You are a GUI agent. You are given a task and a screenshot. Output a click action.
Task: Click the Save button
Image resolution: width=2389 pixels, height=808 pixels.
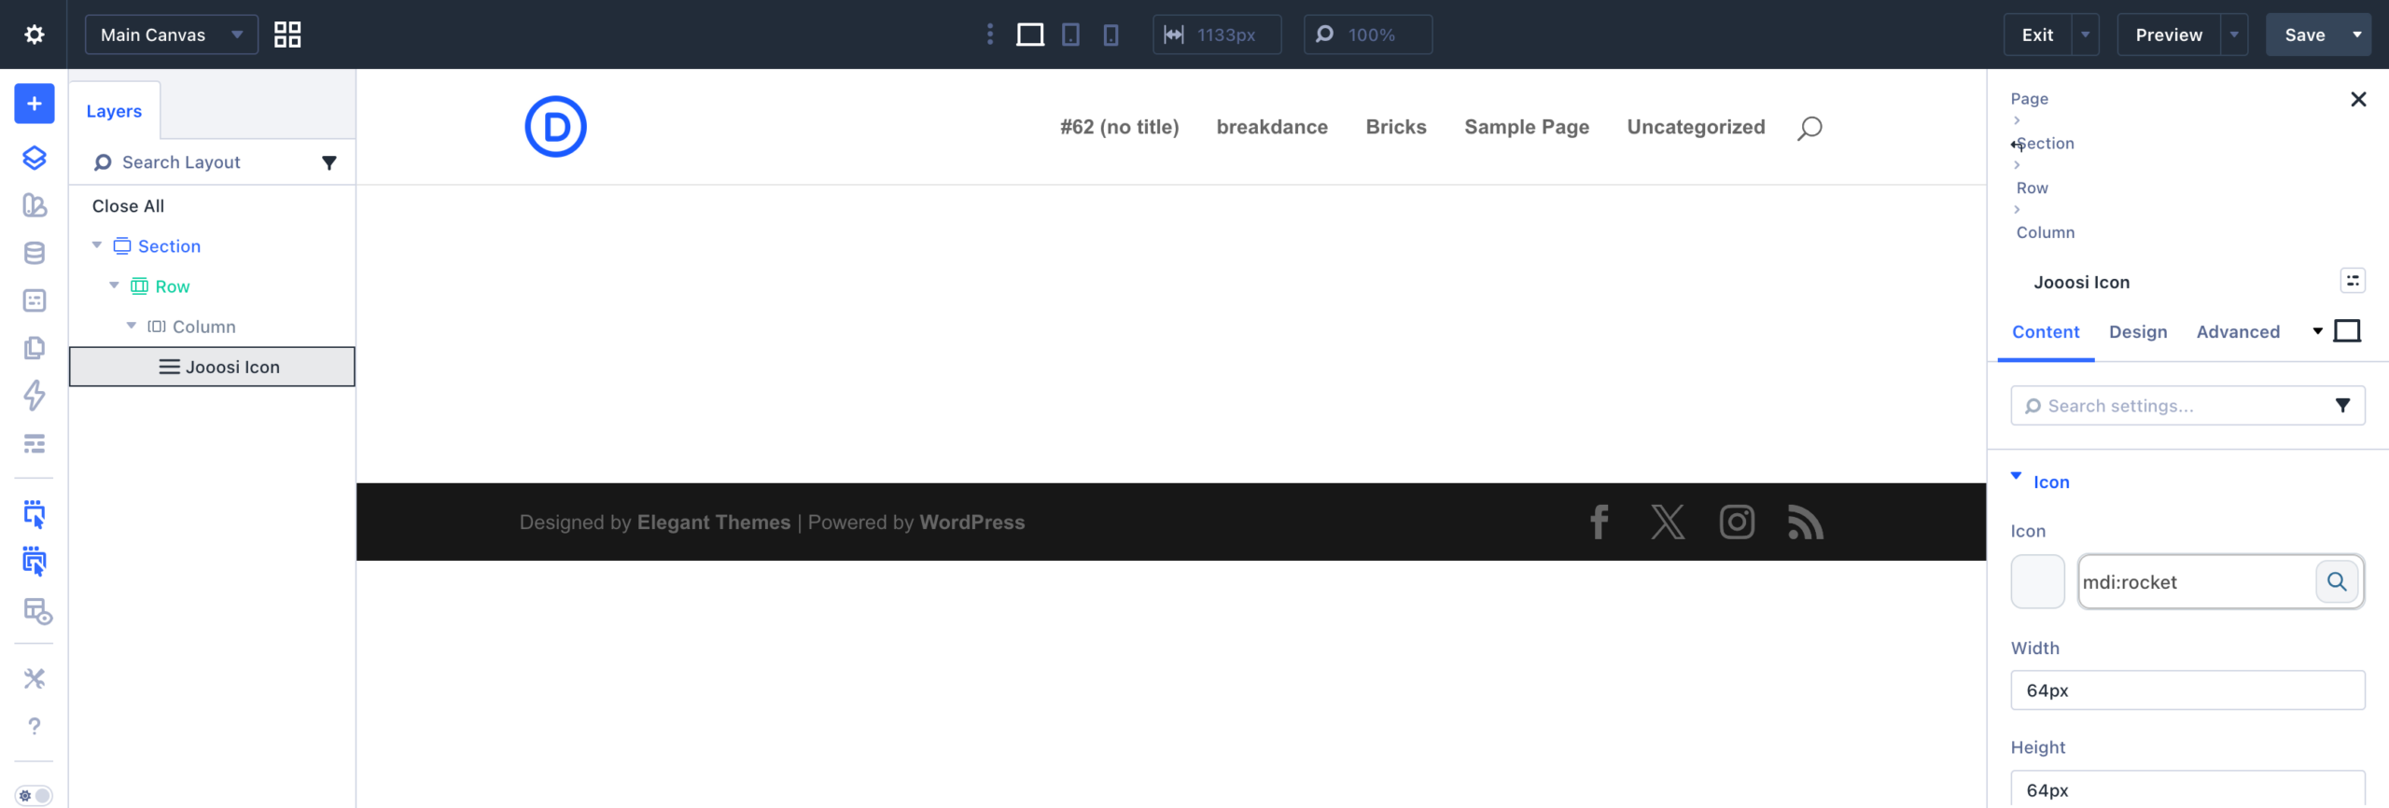pyautogui.click(x=2305, y=35)
